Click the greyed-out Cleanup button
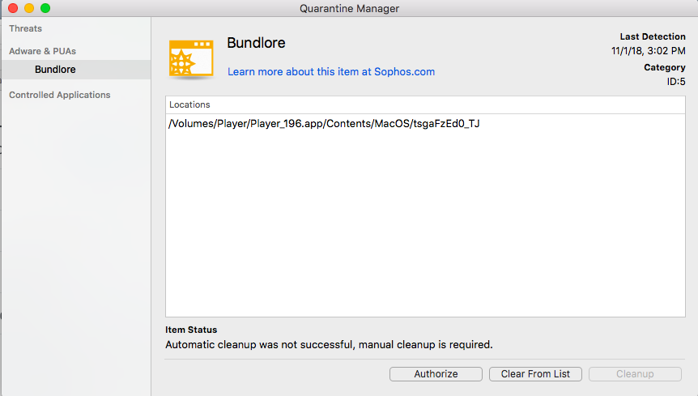This screenshot has width=698, height=396. (x=634, y=374)
